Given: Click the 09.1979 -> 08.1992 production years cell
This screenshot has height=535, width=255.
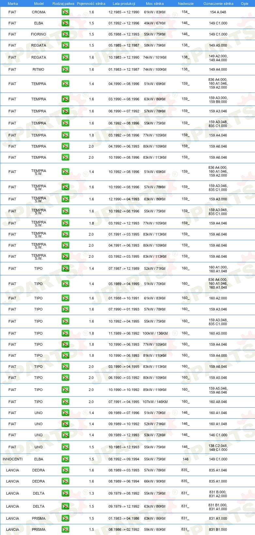Looking at the screenshot, I should pos(124,493).
